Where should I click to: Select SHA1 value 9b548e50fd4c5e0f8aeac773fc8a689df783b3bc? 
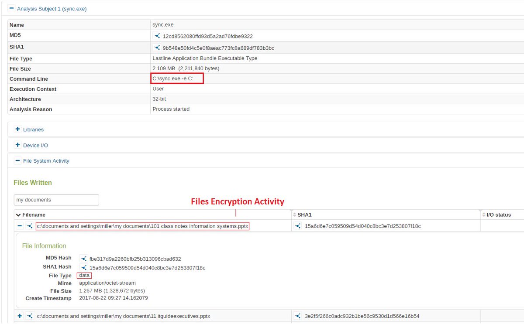(x=218, y=48)
